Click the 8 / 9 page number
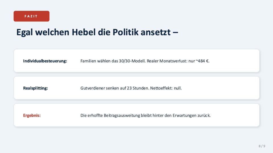The image size is (273, 153). (x=262, y=146)
